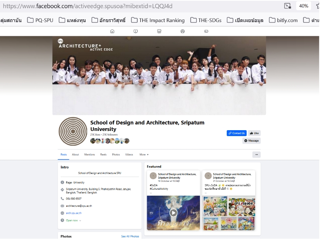The width and height of the screenshot is (321, 241).
Task: Open the เปิดเผยข้อมูล bookmark folder
Action: point(245,20)
